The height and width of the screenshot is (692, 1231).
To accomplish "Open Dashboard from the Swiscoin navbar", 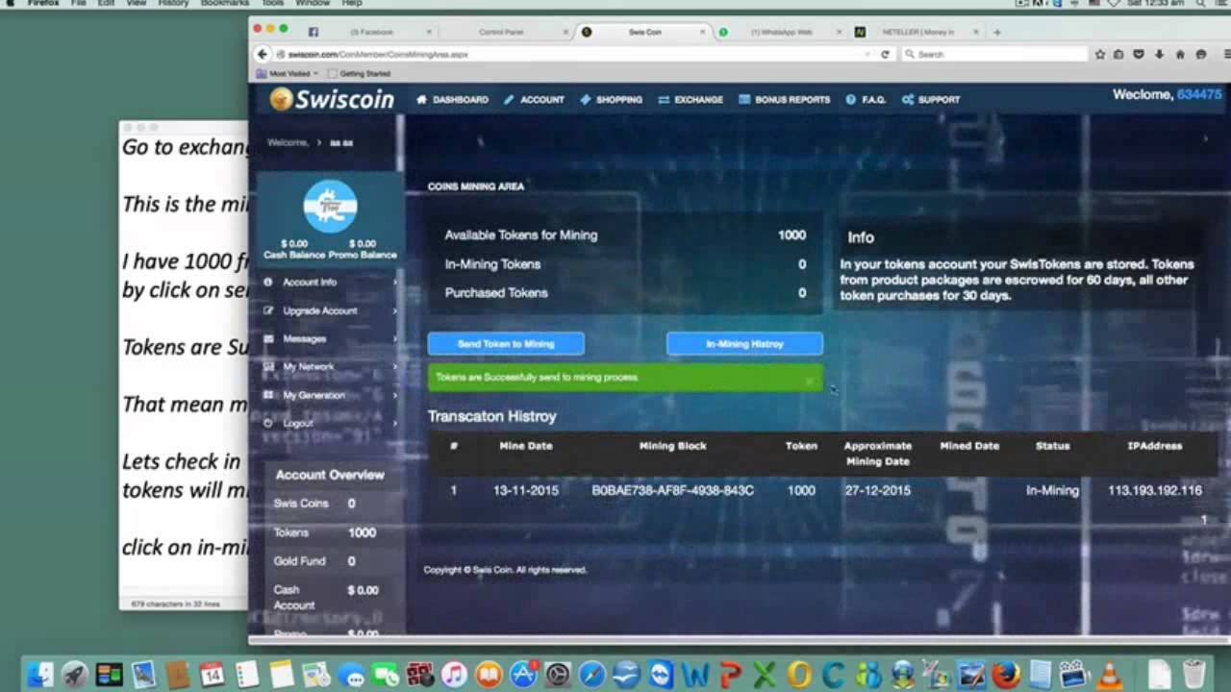I will pyautogui.click(x=452, y=99).
